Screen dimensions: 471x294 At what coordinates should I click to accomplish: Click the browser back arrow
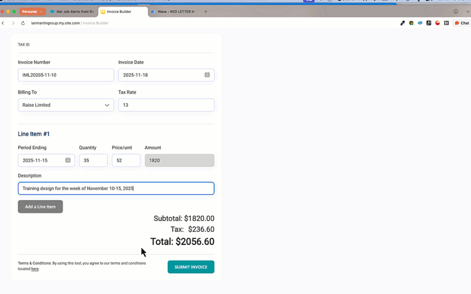3,23
